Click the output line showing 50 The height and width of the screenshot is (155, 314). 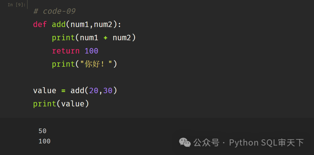pos(42,131)
